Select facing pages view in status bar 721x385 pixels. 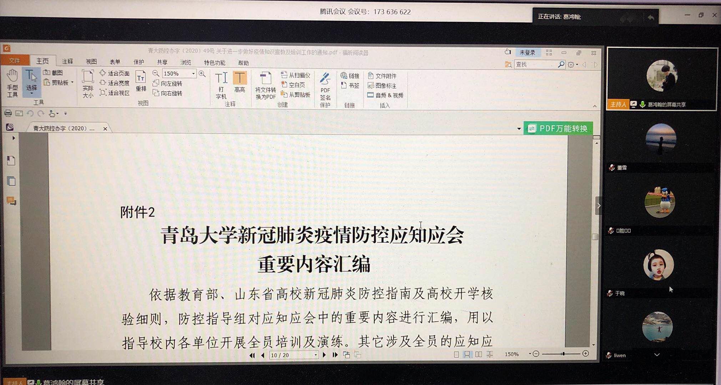point(478,354)
